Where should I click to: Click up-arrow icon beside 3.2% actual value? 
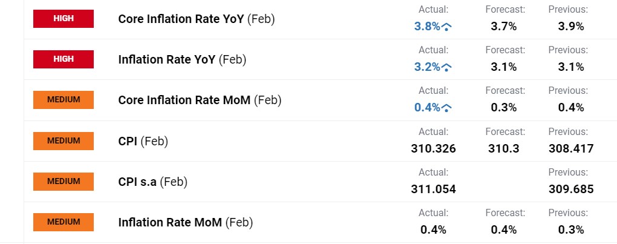(446, 67)
